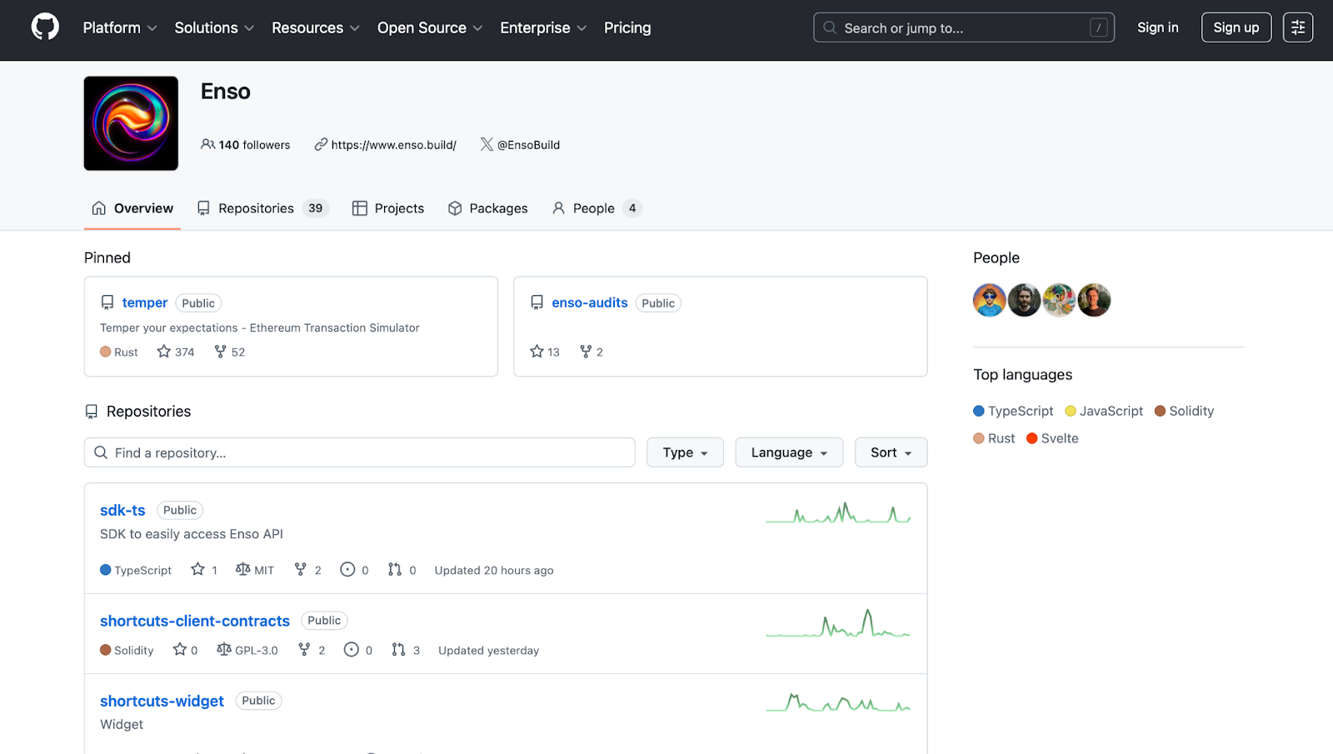The width and height of the screenshot is (1333, 754).
Task: Click the GitHub logo in header
Action: (x=45, y=27)
